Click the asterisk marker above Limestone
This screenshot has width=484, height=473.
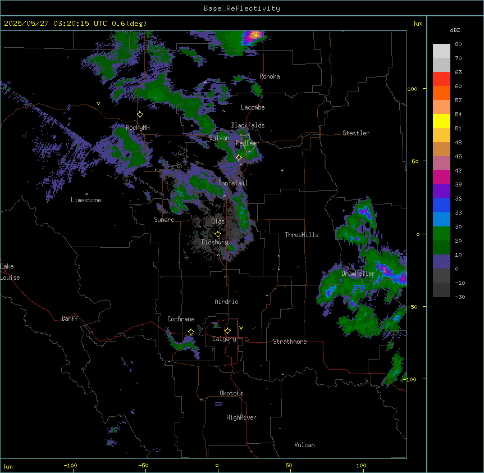coord(86,194)
